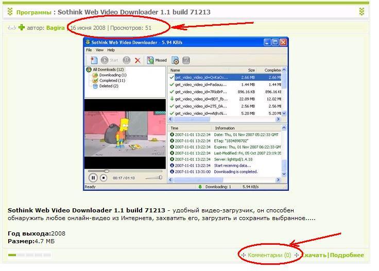Select log entry Downloading is completed.
Viewport: 379px width, 271px height.
click(x=225, y=172)
